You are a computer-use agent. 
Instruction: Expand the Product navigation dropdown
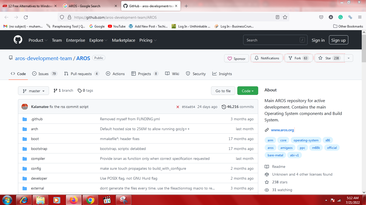[x=38, y=40]
